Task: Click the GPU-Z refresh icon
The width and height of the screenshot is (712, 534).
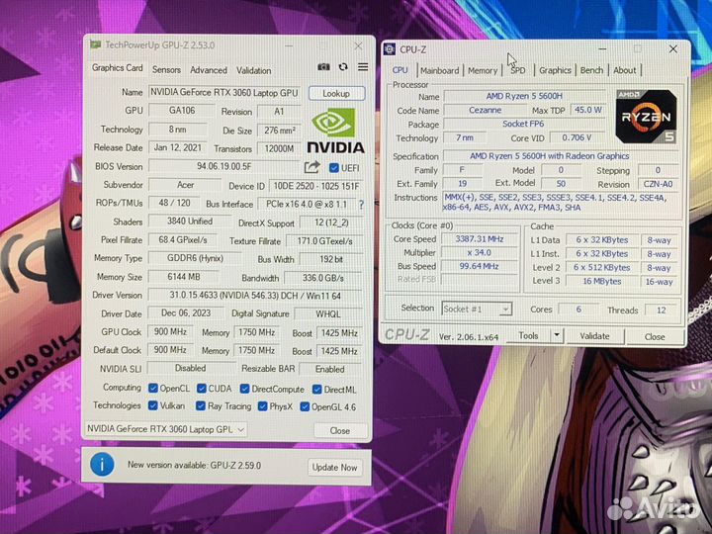Action: coord(343,67)
